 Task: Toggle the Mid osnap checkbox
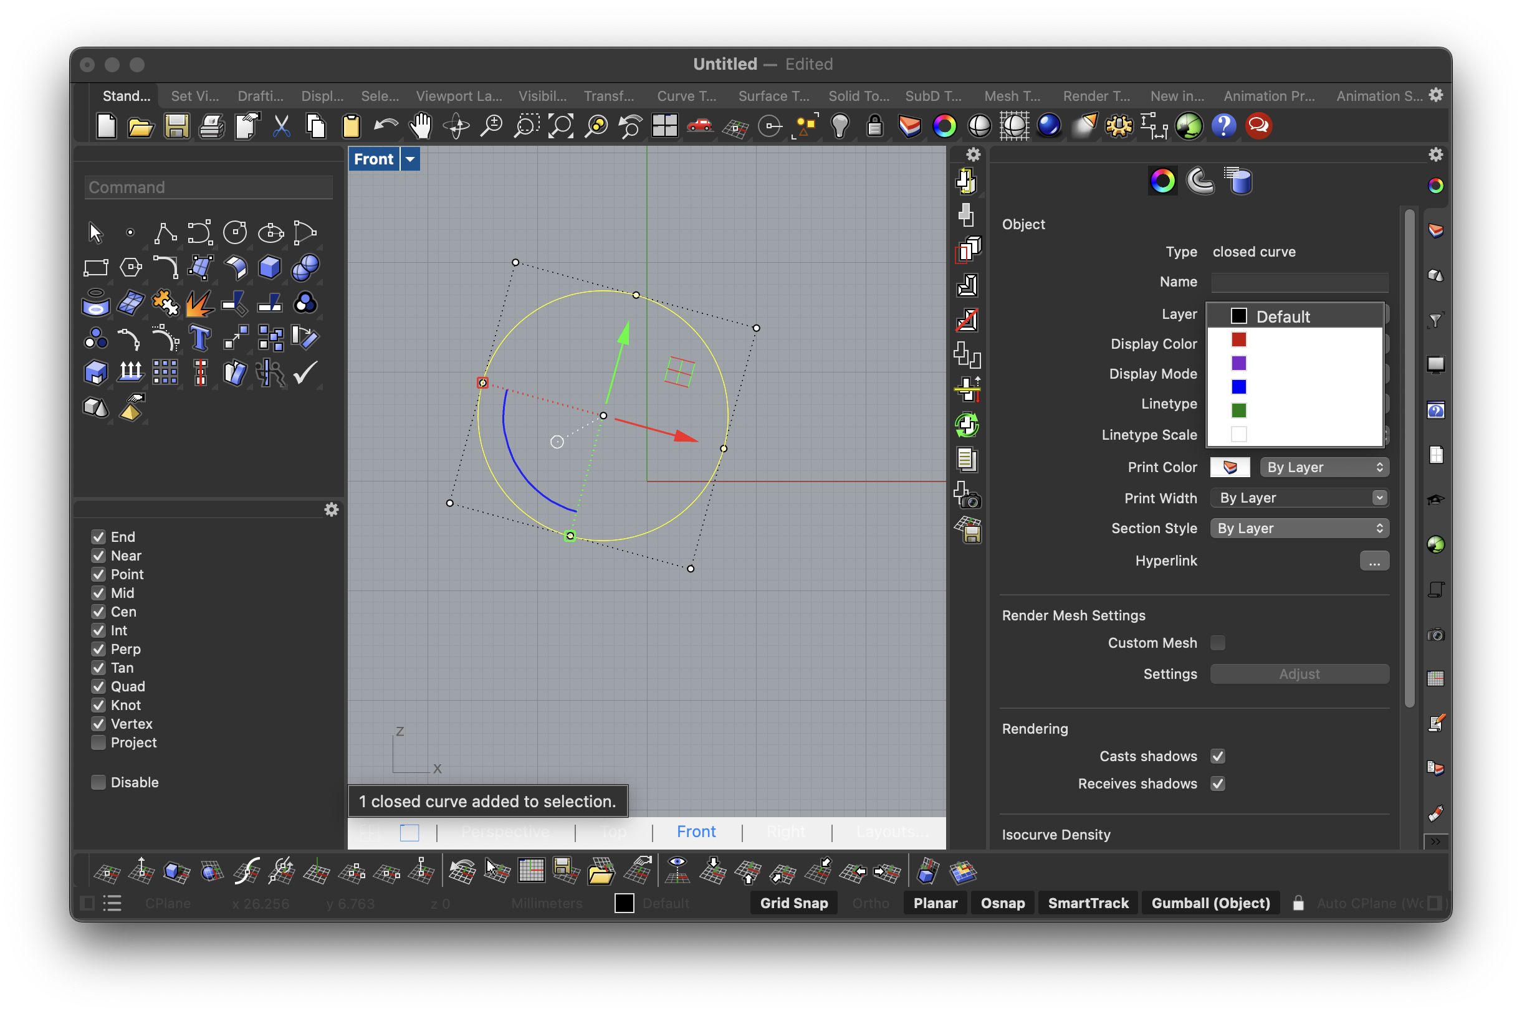click(98, 593)
